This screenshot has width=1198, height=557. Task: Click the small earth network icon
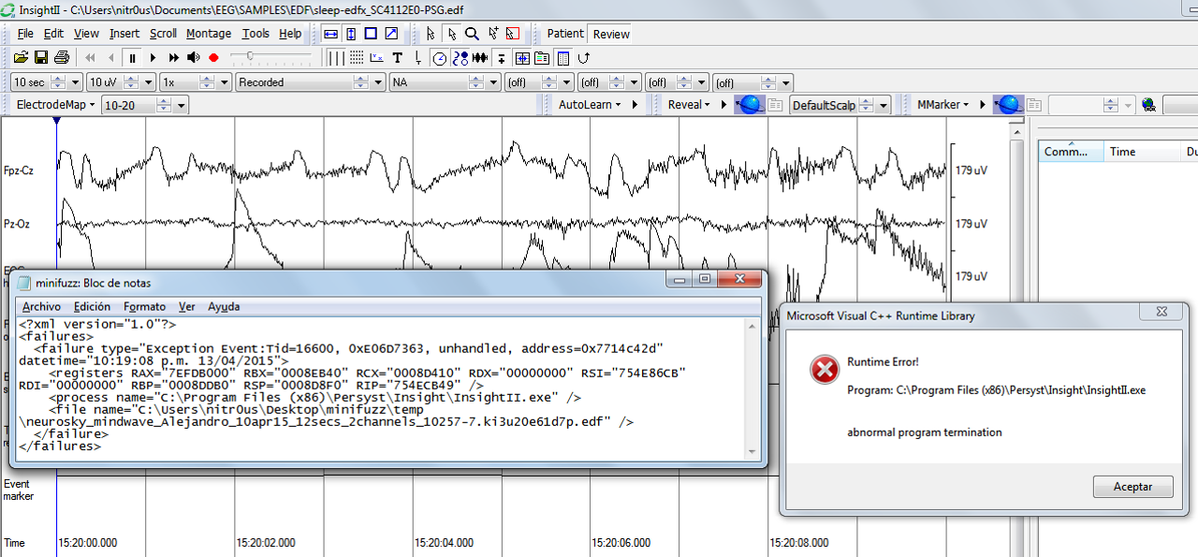click(x=1148, y=105)
